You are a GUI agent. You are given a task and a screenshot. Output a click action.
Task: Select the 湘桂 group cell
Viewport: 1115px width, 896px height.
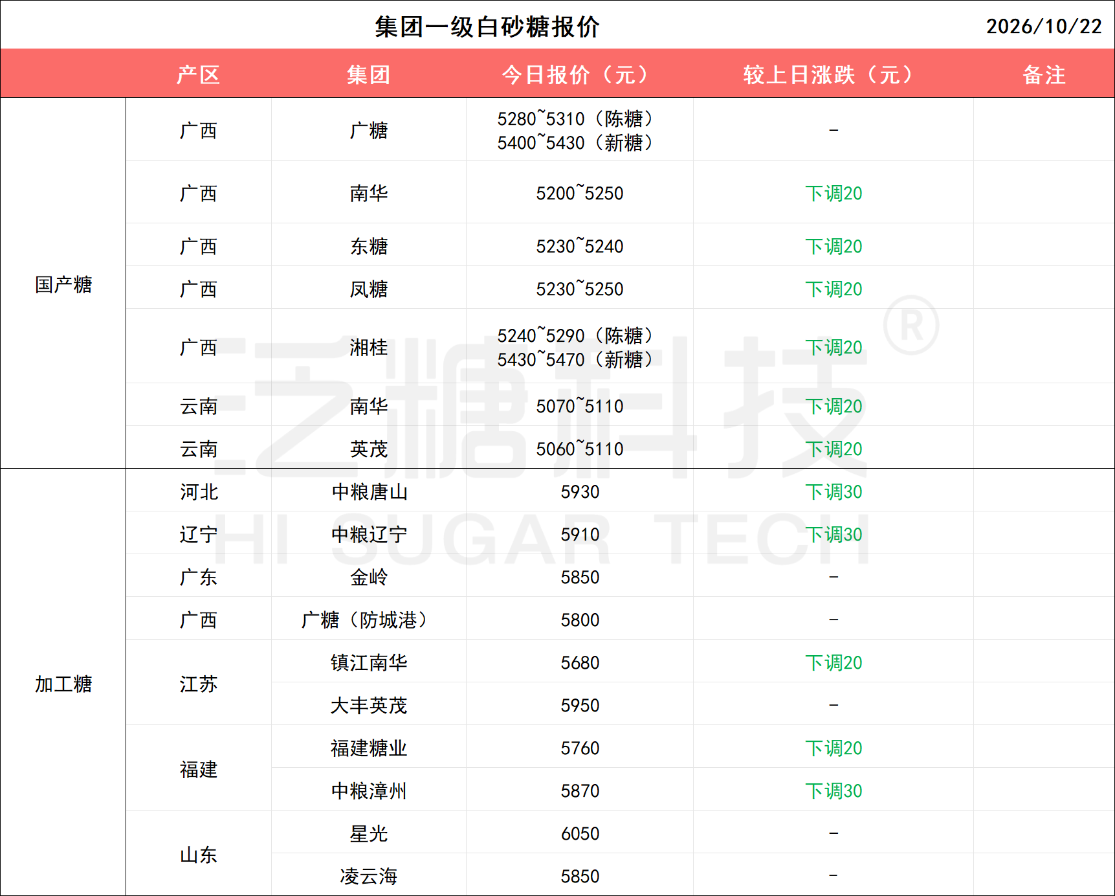pos(369,347)
